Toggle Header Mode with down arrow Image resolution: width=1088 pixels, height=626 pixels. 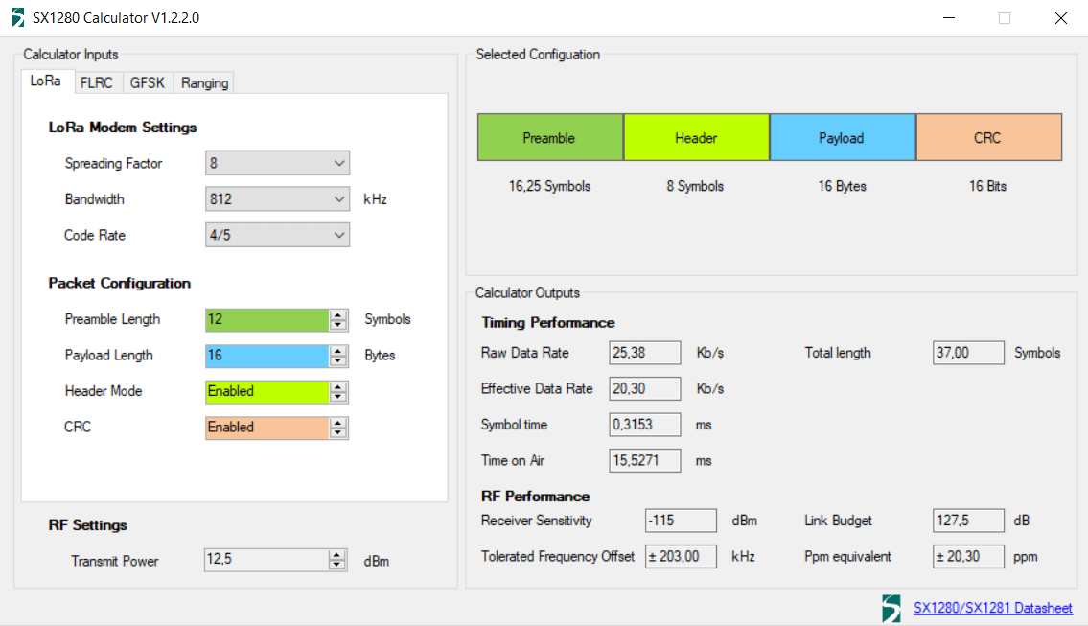point(338,397)
